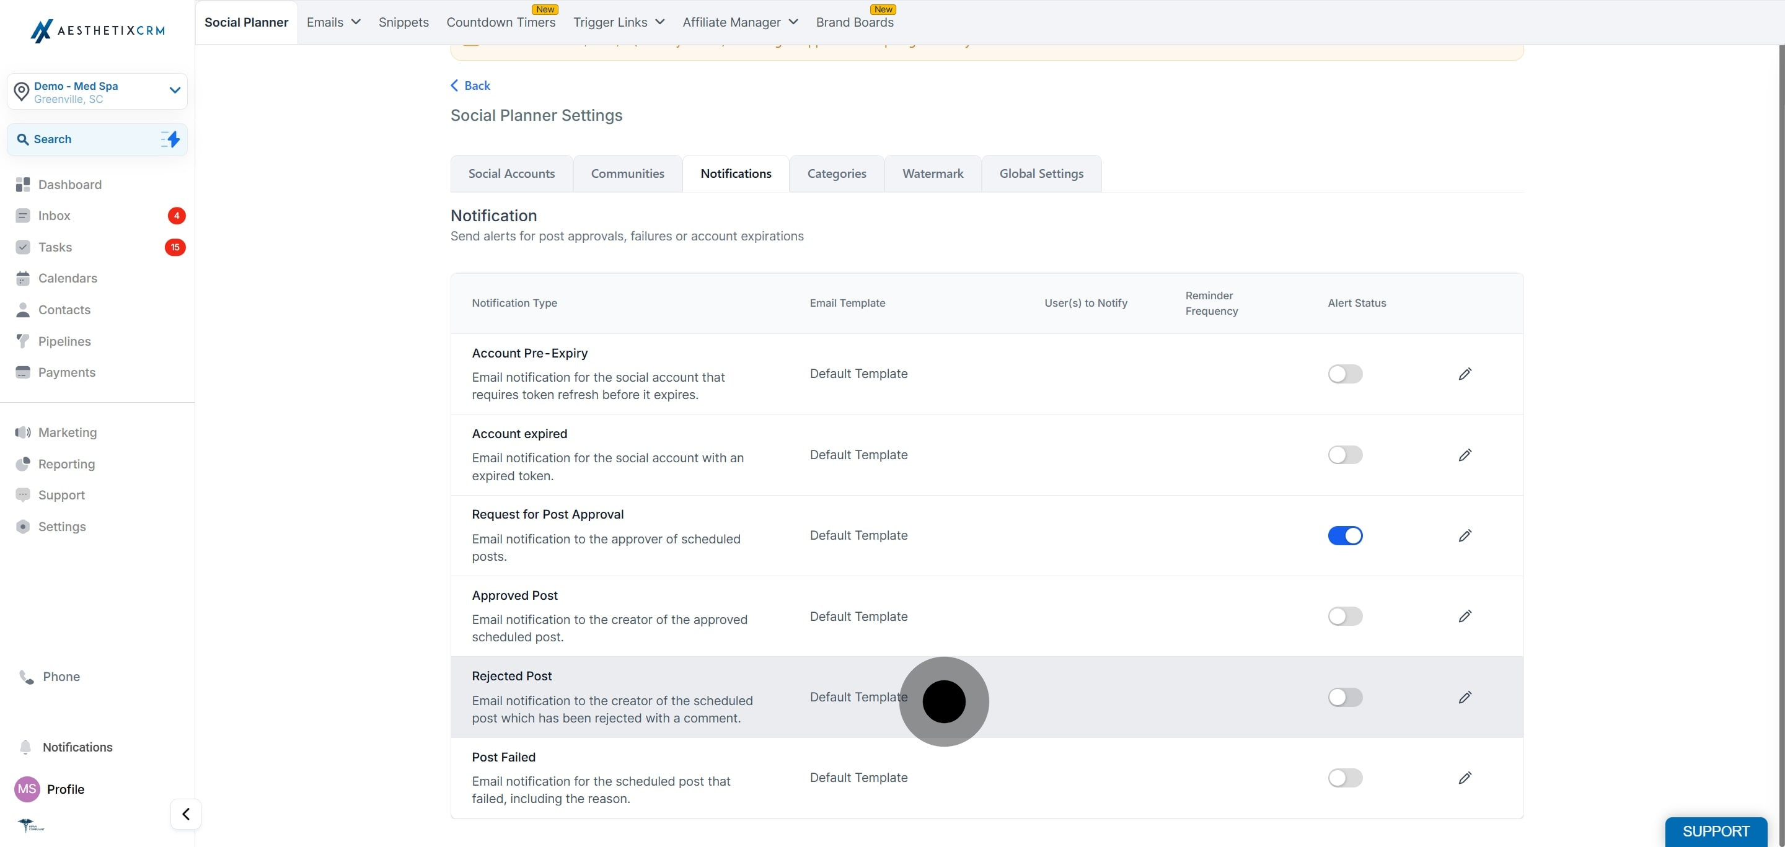
Task: Enable the Account expired alert toggle
Action: pyautogui.click(x=1345, y=455)
